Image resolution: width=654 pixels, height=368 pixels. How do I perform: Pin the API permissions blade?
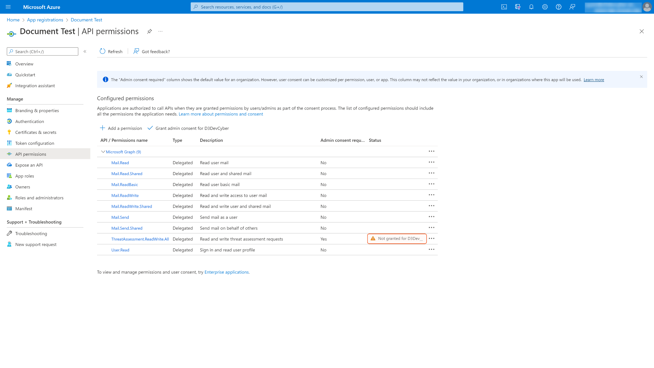[x=149, y=31]
